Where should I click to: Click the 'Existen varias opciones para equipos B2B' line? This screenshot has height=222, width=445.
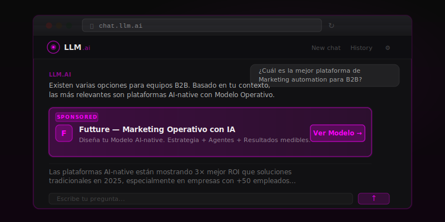click(160, 85)
